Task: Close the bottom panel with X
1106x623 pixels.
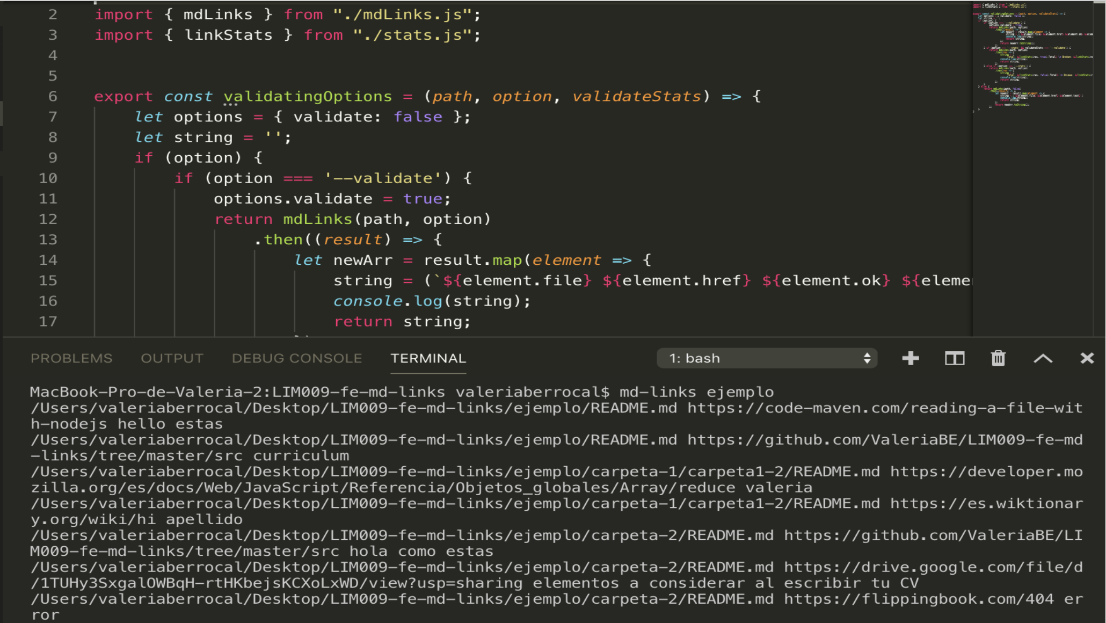Action: pos(1087,358)
